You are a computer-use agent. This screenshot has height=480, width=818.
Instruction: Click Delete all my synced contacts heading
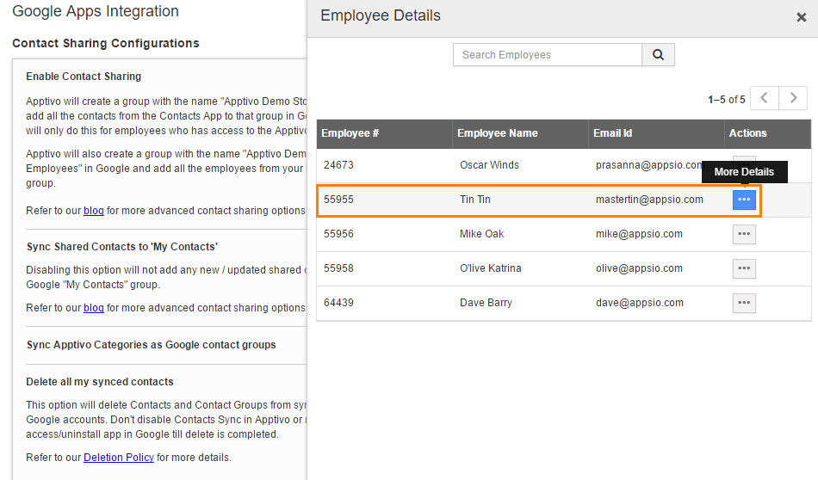tap(100, 382)
